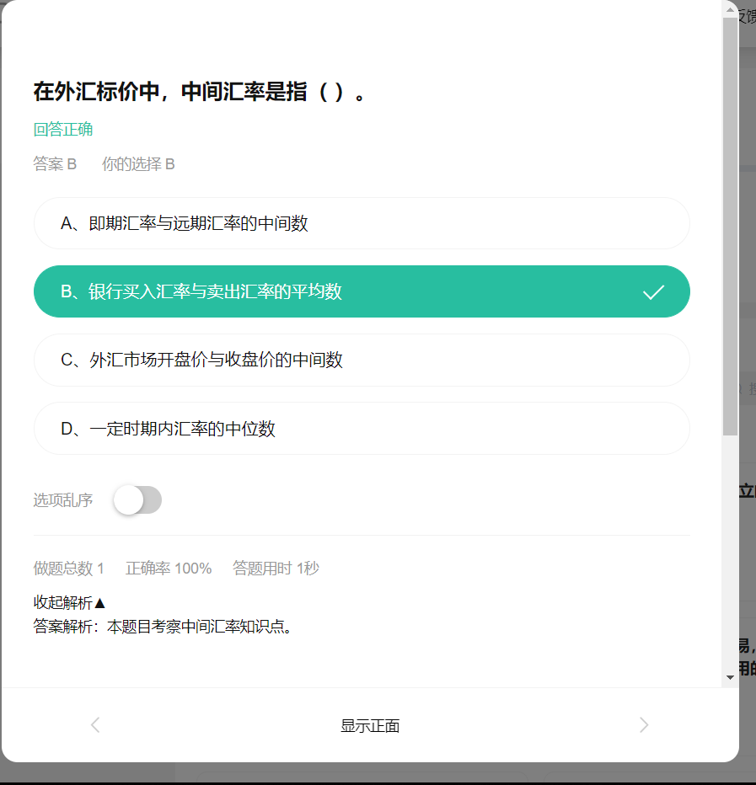Select option A 即期汇率与远期汇率的中间数
Image resolution: width=756 pixels, height=785 pixels.
(362, 223)
